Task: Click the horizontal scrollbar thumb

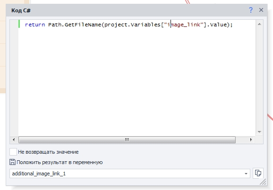Action: click(x=127, y=140)
